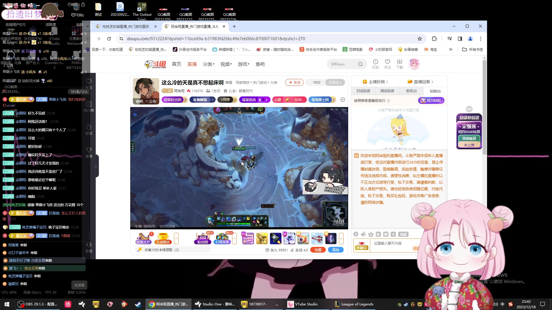
Task: Click the streamer avatar thumbnail
Action: point(146,91)
